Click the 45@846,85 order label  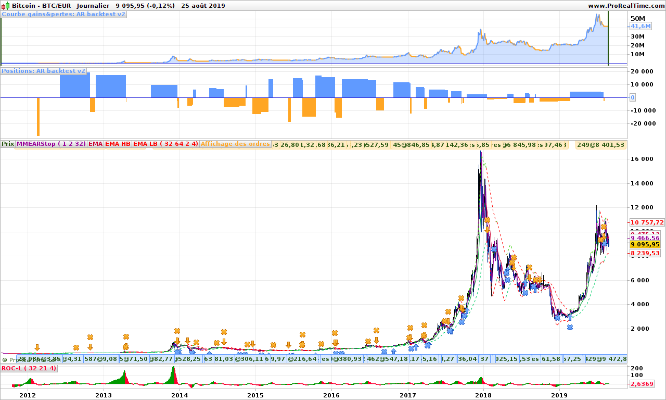[x=412, y=144]
